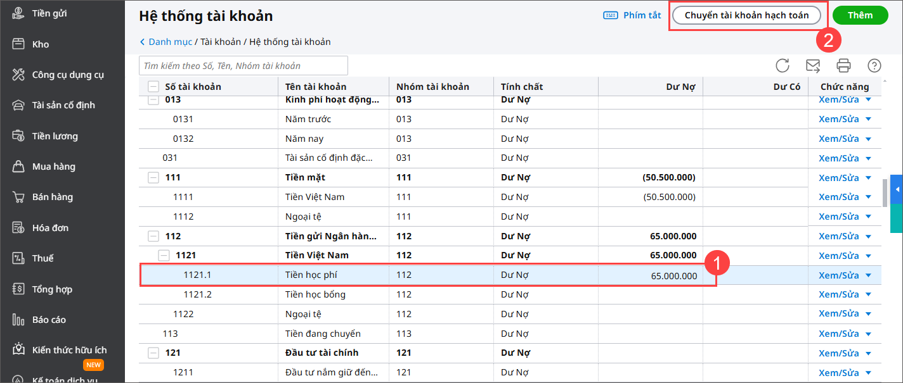Image resolution: width=903 pixels, height=383 pixels.
Task: Go back via Danh mục breadcrumb link
Action: pos(169,42)
